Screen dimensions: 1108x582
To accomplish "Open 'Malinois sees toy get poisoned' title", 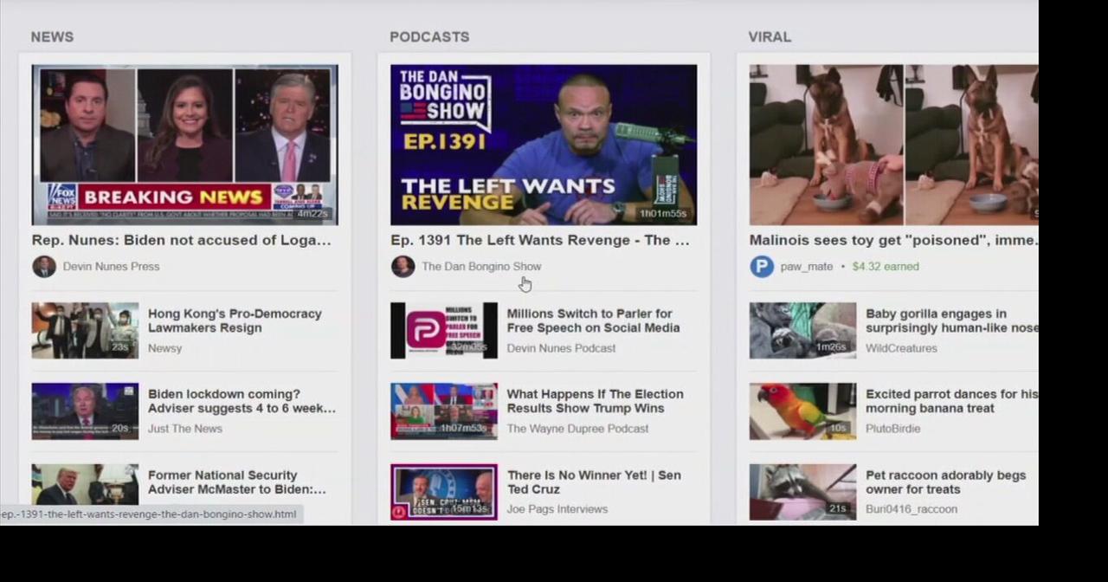I will point(893,241).
